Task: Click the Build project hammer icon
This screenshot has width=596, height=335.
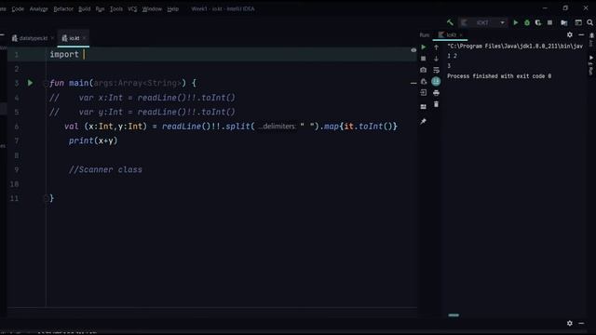Action: tap(450, 22)
